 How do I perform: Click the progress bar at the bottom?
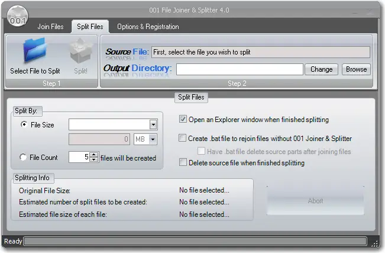(195, 241)
